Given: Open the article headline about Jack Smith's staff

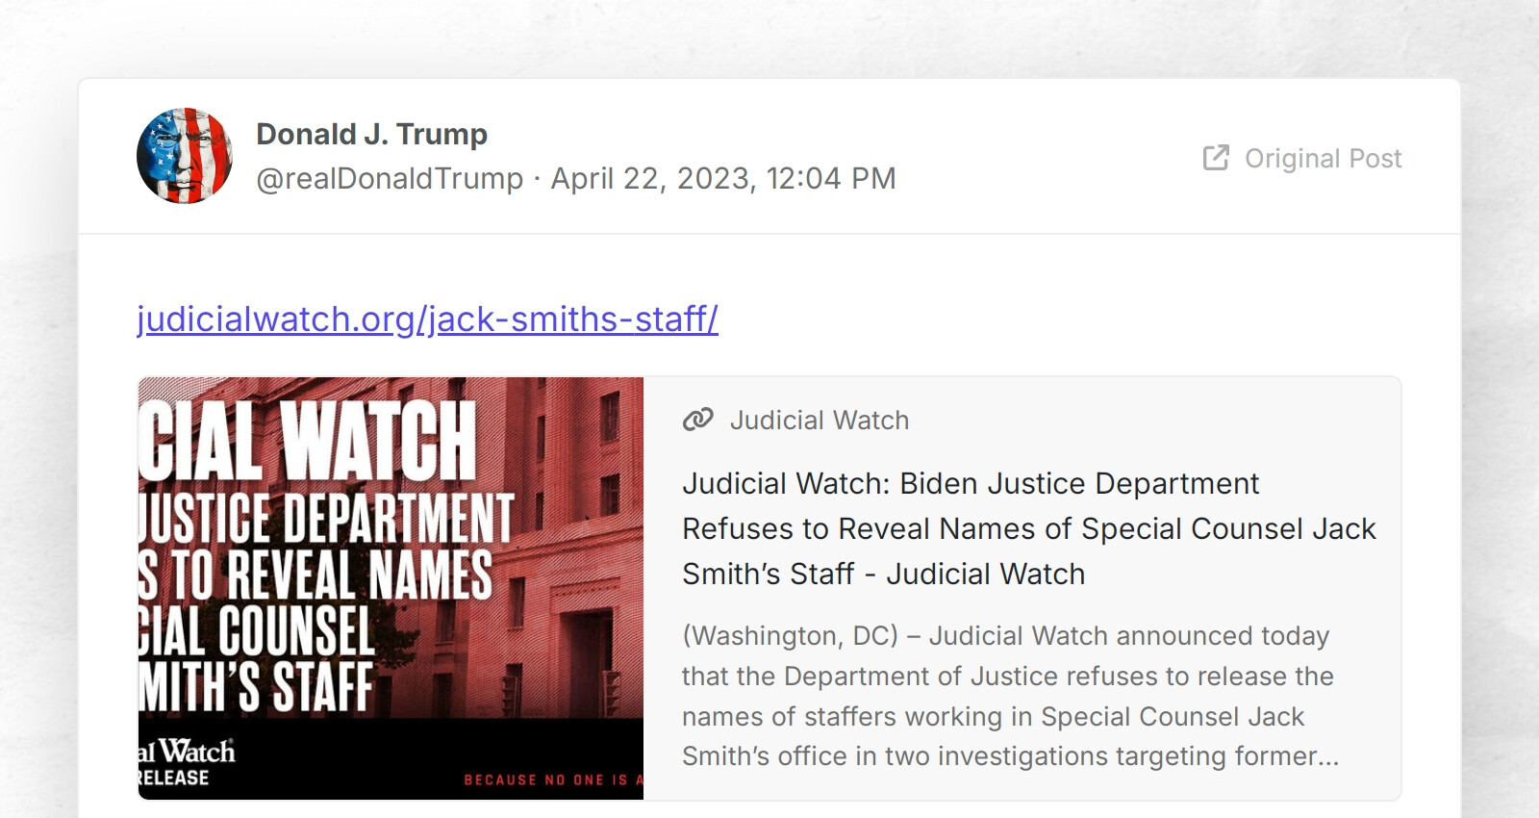Looking at the screenshot, I should (x=1029, y=528).
